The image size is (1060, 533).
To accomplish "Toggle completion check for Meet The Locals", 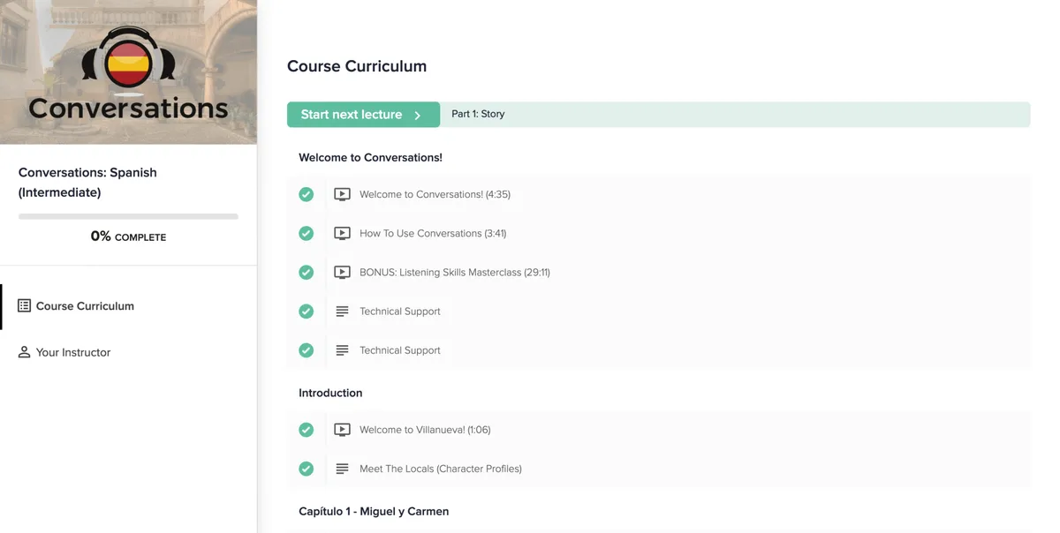I will click(x=306, y=469).
